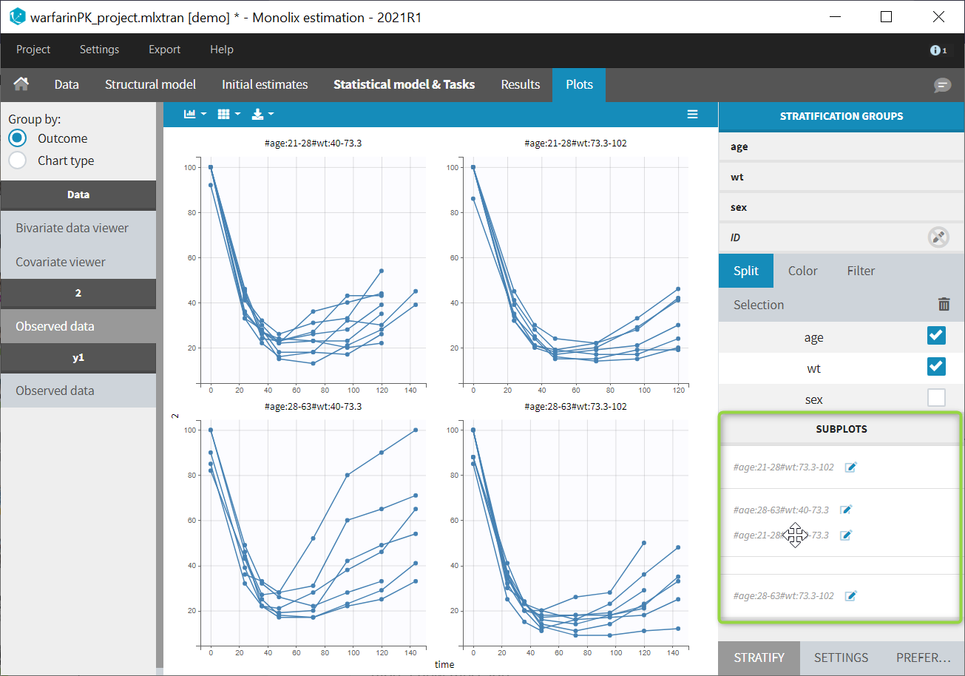Click the trash icon beside Selection

[x=944, y=305]
